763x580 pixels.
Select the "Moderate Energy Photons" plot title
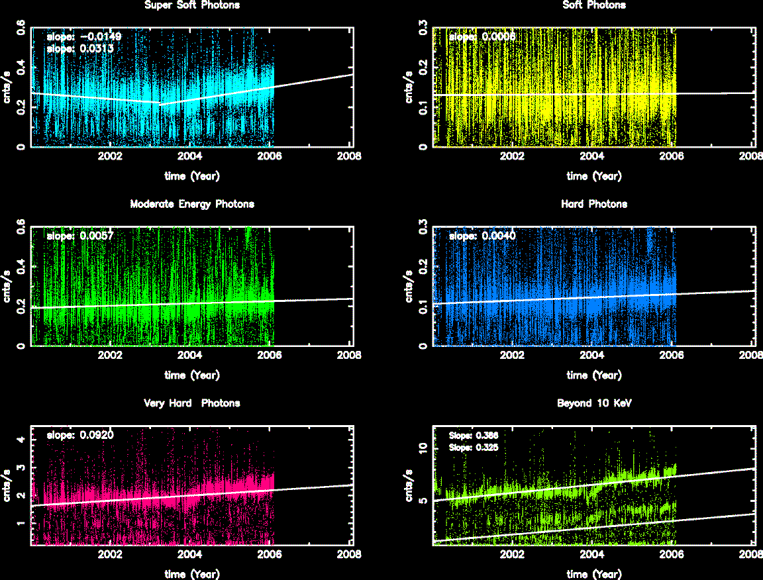tap(191, 204)
